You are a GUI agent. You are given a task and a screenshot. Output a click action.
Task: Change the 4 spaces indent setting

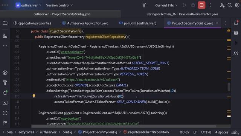[x=222, y=132]
